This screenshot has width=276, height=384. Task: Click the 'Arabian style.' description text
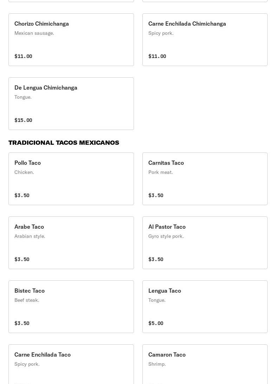[x=30, y=236]
